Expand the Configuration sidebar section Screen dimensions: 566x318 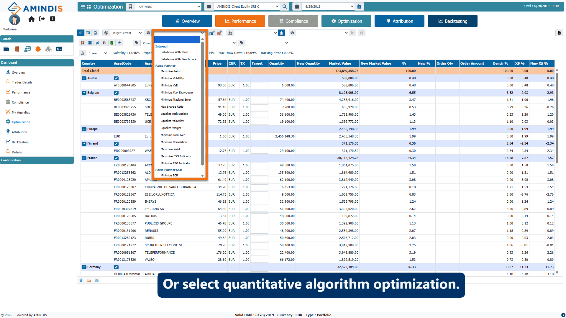coord(37,160)
